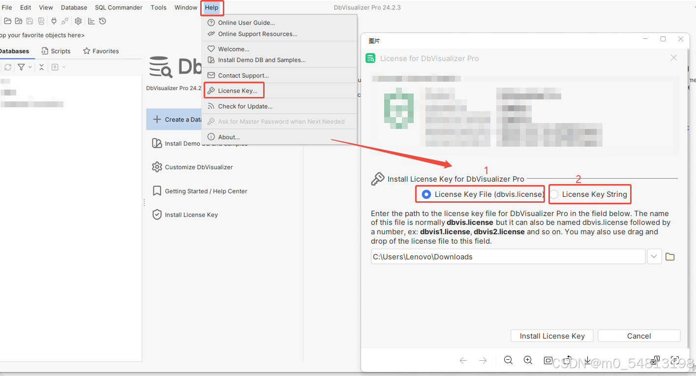696x376 pixels.
Task: Select the License Key String radio button
Action: (554, 194)
